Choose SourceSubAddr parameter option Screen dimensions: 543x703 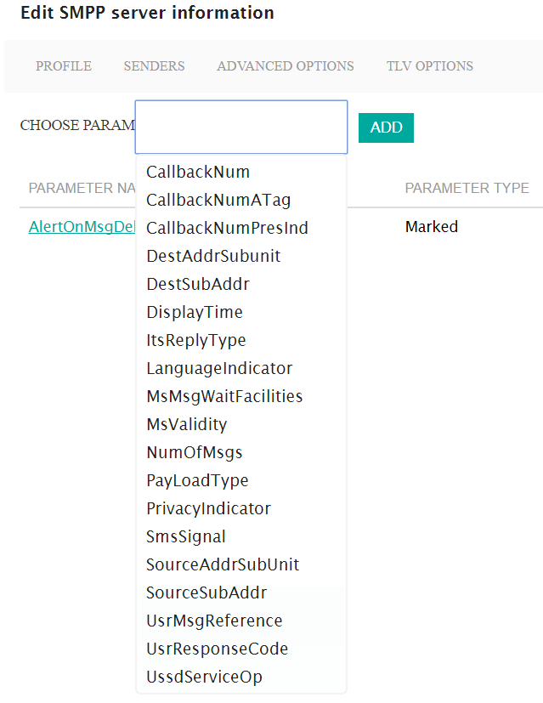(206, 593)
